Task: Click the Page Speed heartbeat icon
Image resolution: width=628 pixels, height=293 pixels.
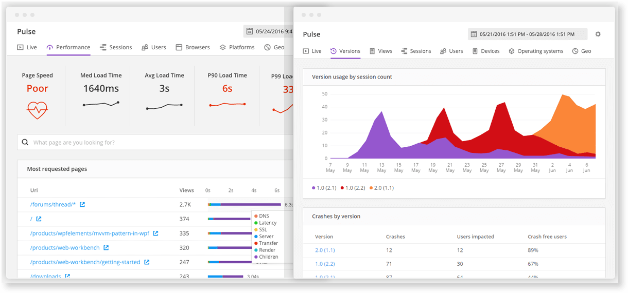Action: click(x=37, y=110)
